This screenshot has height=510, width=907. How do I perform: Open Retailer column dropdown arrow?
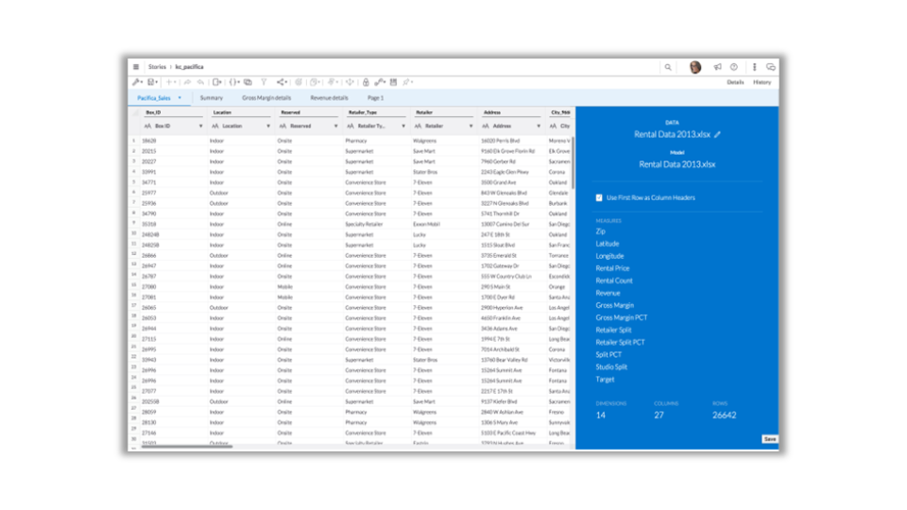[x=471, y=126]
